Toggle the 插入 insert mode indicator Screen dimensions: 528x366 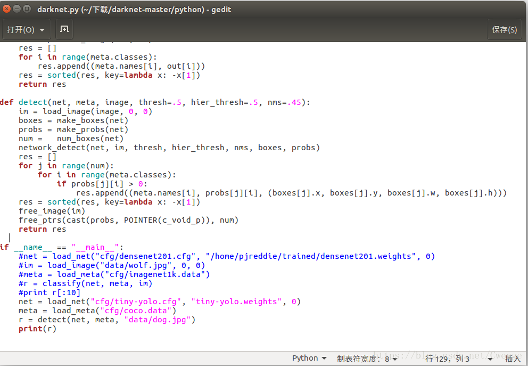click(x=513, y=359)
